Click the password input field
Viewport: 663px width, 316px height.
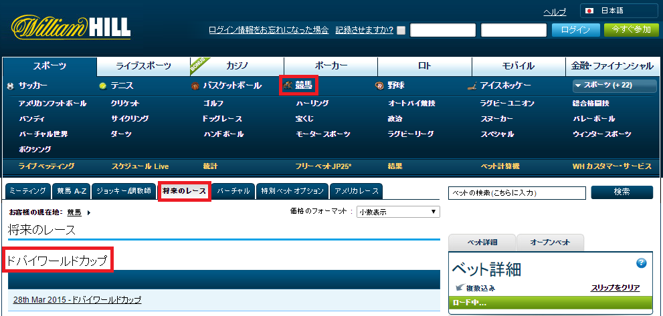(514, 30)
